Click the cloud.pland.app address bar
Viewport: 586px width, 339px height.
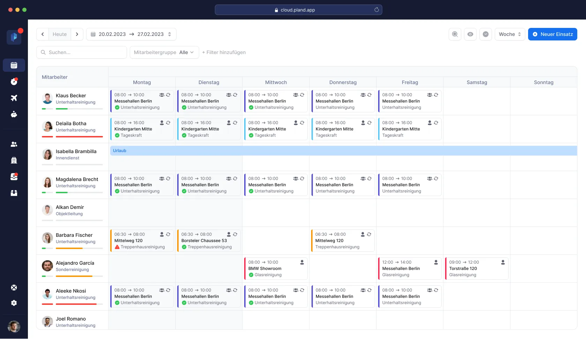tap(299, 10)
